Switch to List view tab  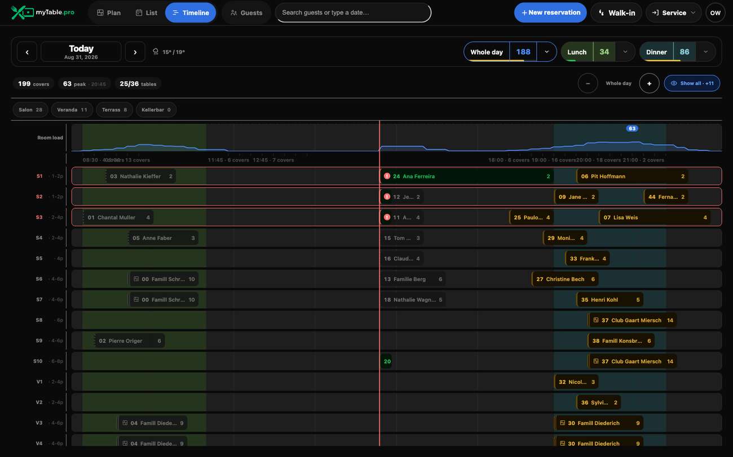[146, 12]
